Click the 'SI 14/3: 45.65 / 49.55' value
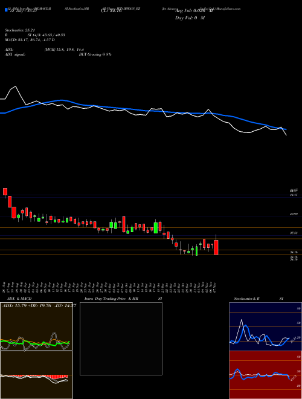The image size is (302, 399). [47, 35]
